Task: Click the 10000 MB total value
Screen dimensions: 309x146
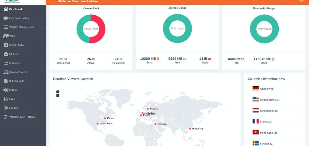Action: (148, 59)
